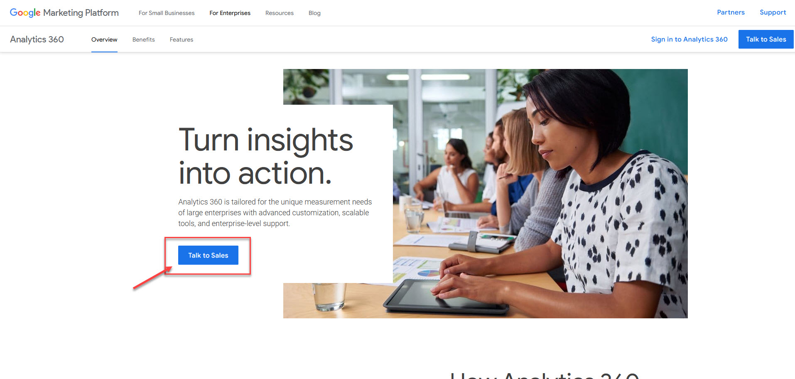Click the Analytics 360 description paragraph
This screenshot has height=379, width=795.
[275, 212]
